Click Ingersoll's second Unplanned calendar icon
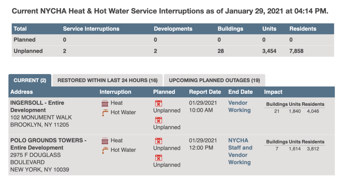Screen dimensions: 344x185 159,120
